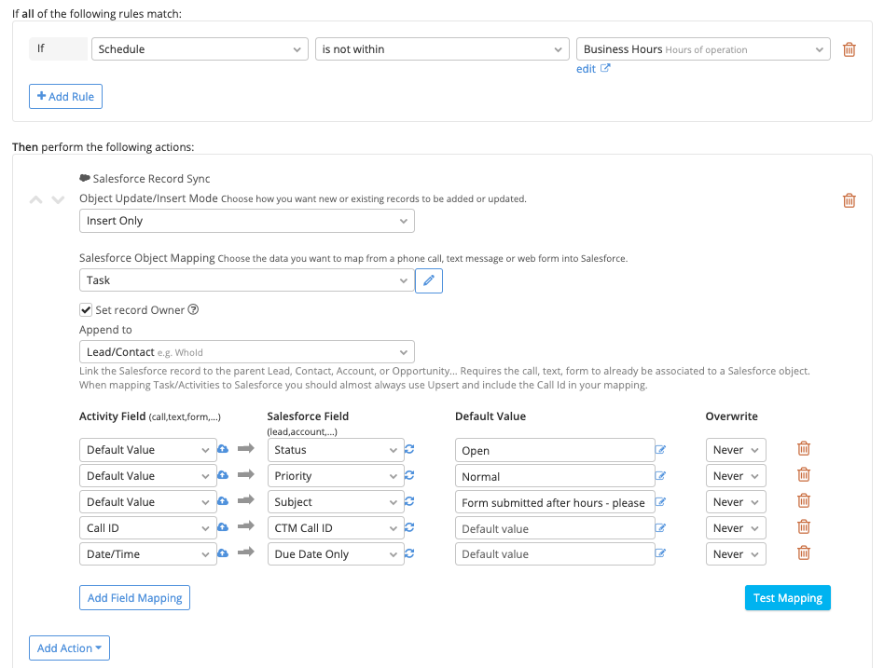Edit the default value for Priority row

[x=661, y=476]
